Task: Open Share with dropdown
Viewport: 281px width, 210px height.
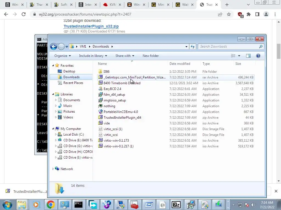Action: 125,56
